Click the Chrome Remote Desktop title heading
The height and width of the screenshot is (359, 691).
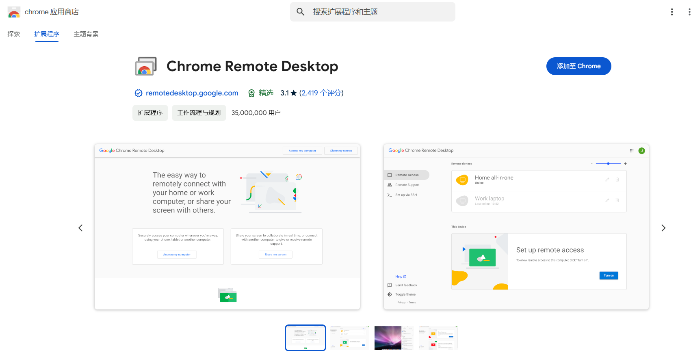point(252,66)
